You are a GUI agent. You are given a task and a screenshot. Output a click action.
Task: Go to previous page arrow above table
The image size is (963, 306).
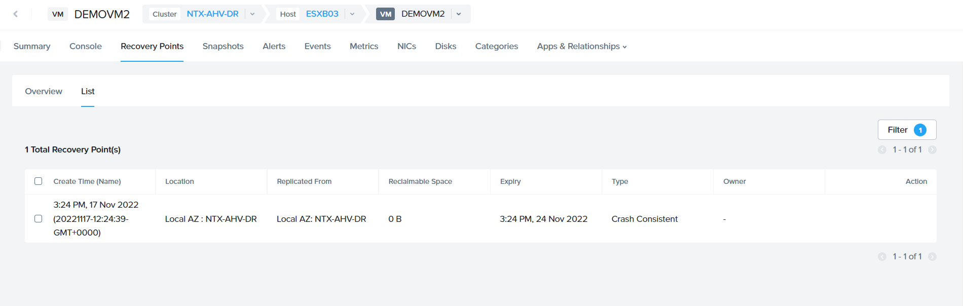pyautogui.click(x=882, y=150)
